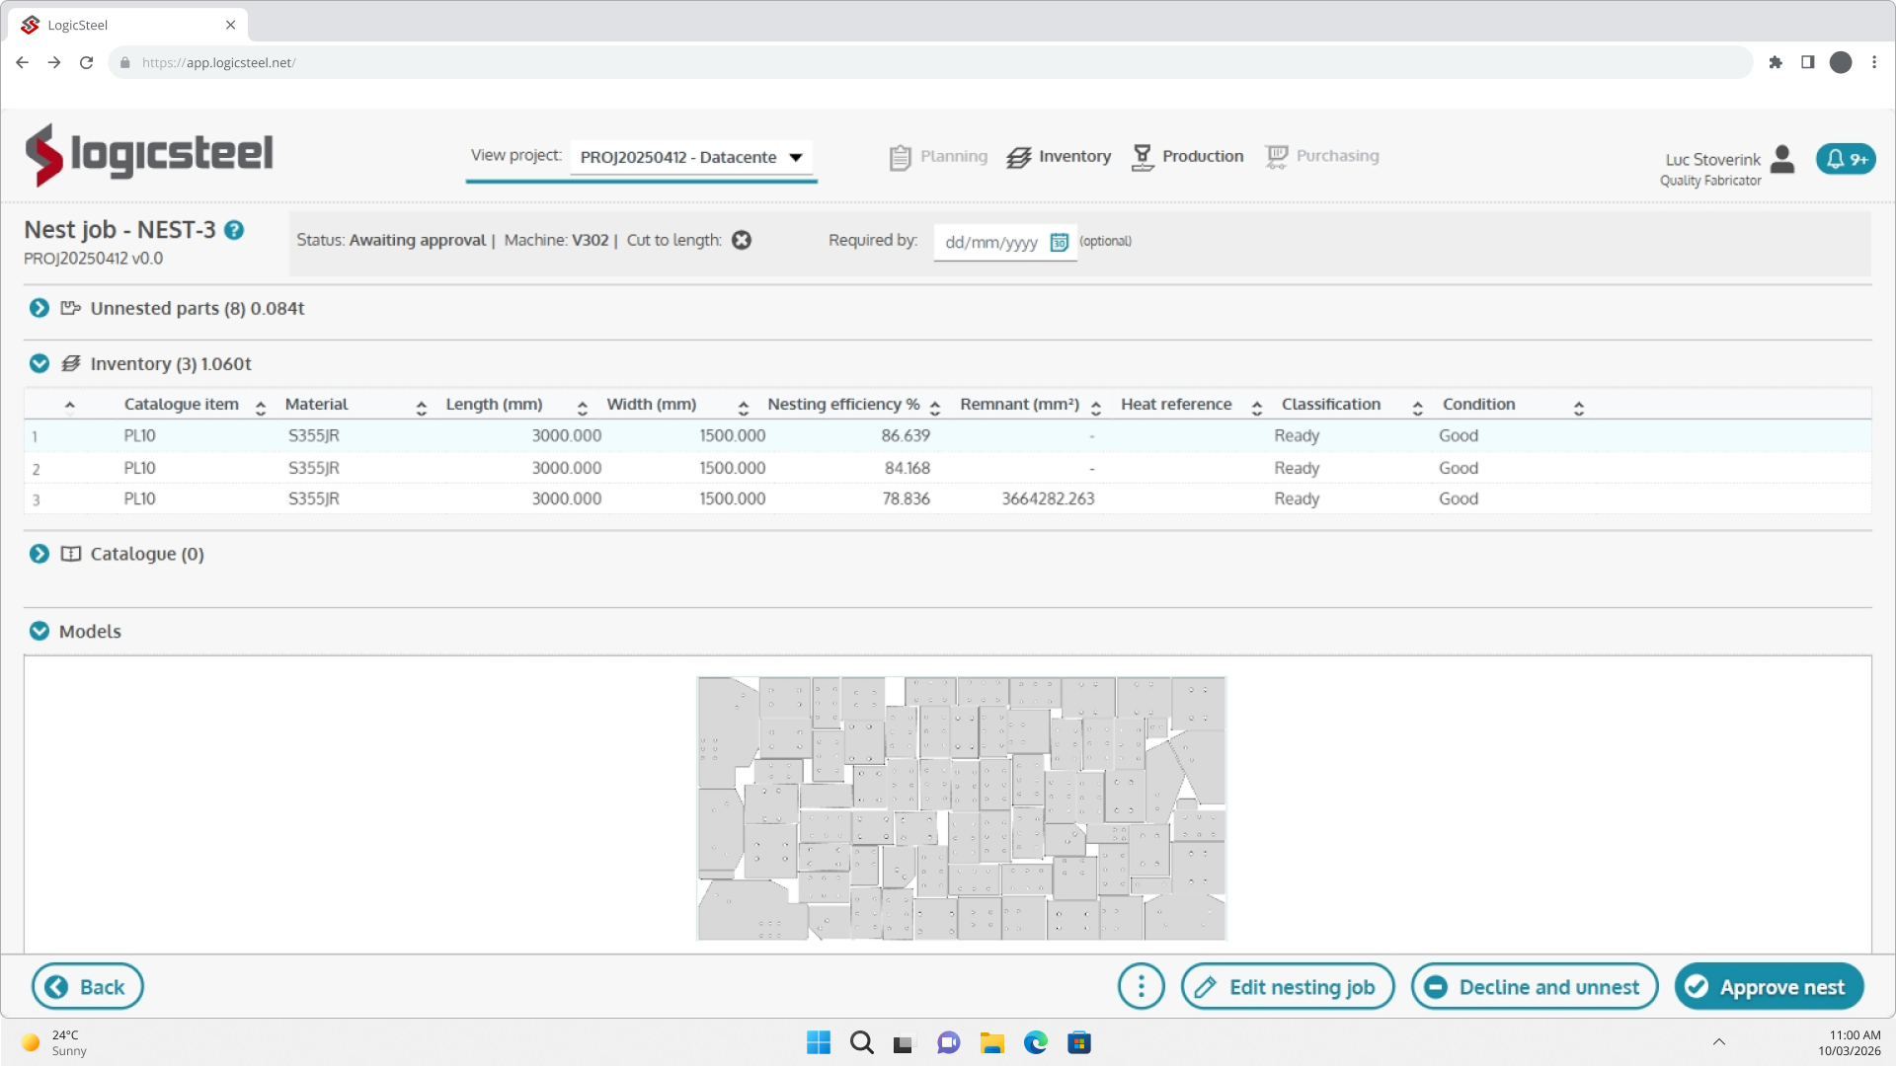Collapse the Inventory section
Image resolution: width=1896 pixels, height=1066 pixels.
pos(39,363)
